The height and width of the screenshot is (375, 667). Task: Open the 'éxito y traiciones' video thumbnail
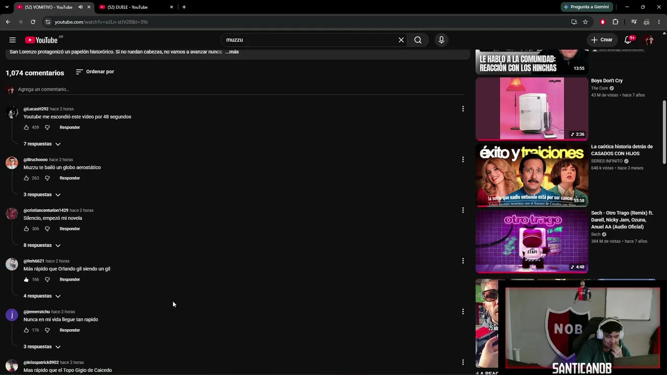pos(532,175)
